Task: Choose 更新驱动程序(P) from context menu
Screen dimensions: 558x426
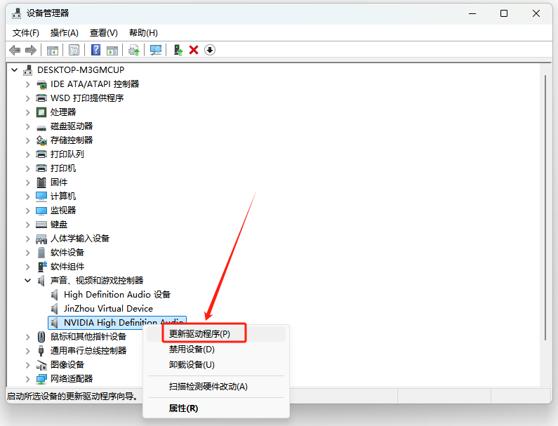Action: [x=216, y=334]
